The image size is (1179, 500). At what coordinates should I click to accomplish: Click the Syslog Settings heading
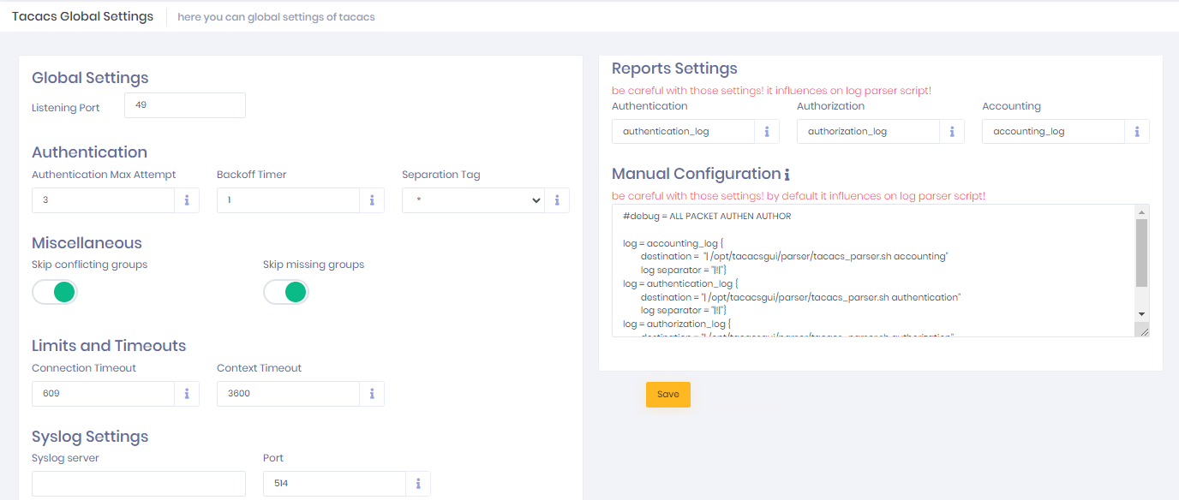click(x=90, y=437)
